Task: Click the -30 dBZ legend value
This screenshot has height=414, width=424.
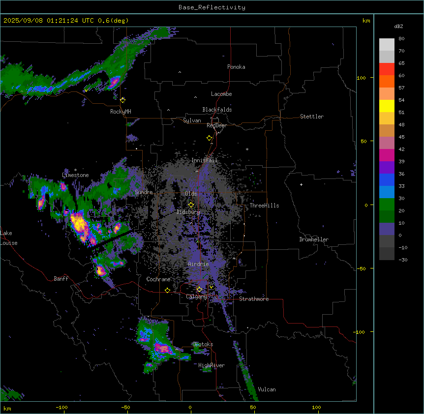Action: [403, 260]
